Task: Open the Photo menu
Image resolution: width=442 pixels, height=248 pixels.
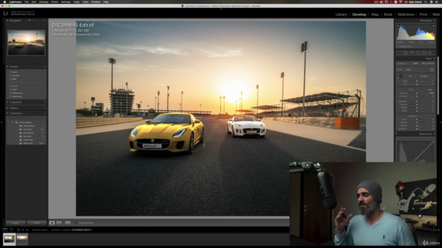Action: [55, 2]
